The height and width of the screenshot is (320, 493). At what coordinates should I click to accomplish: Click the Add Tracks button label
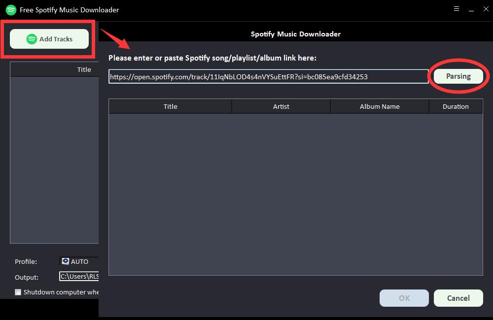pyautogui.click(x=56, y=39)
